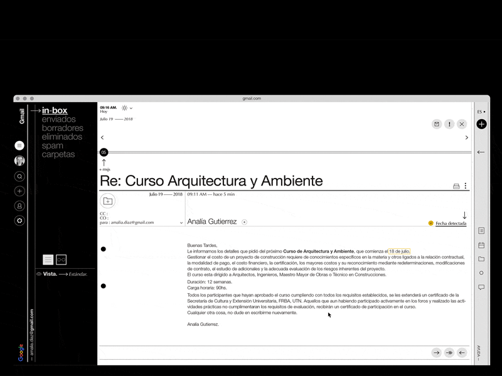This screenshot has height=376, width=502.
Task: Open the three-dot more options menu
Action: click(465, 185)
